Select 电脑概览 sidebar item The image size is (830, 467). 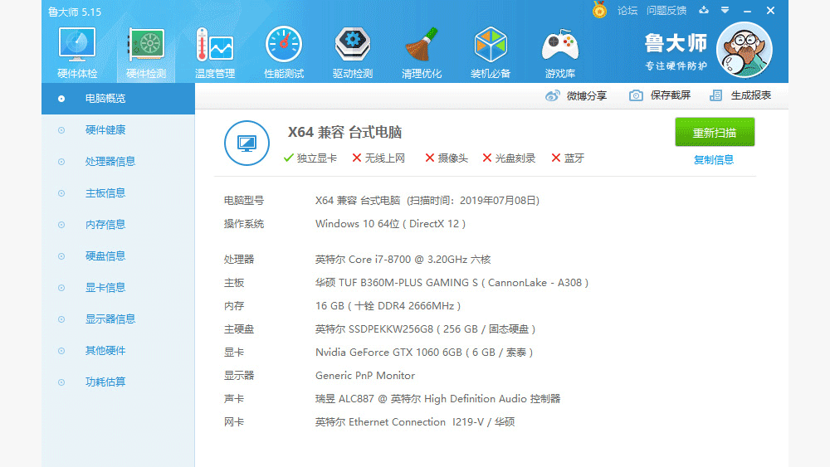coord(118,99)
